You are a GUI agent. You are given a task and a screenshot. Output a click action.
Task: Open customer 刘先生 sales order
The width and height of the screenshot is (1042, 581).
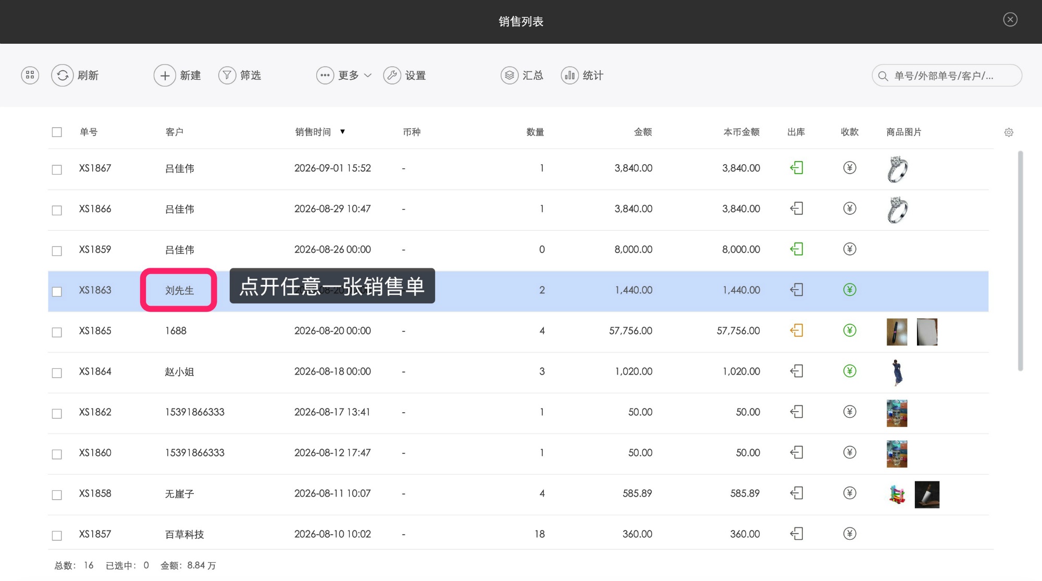(x=179, y=291)
